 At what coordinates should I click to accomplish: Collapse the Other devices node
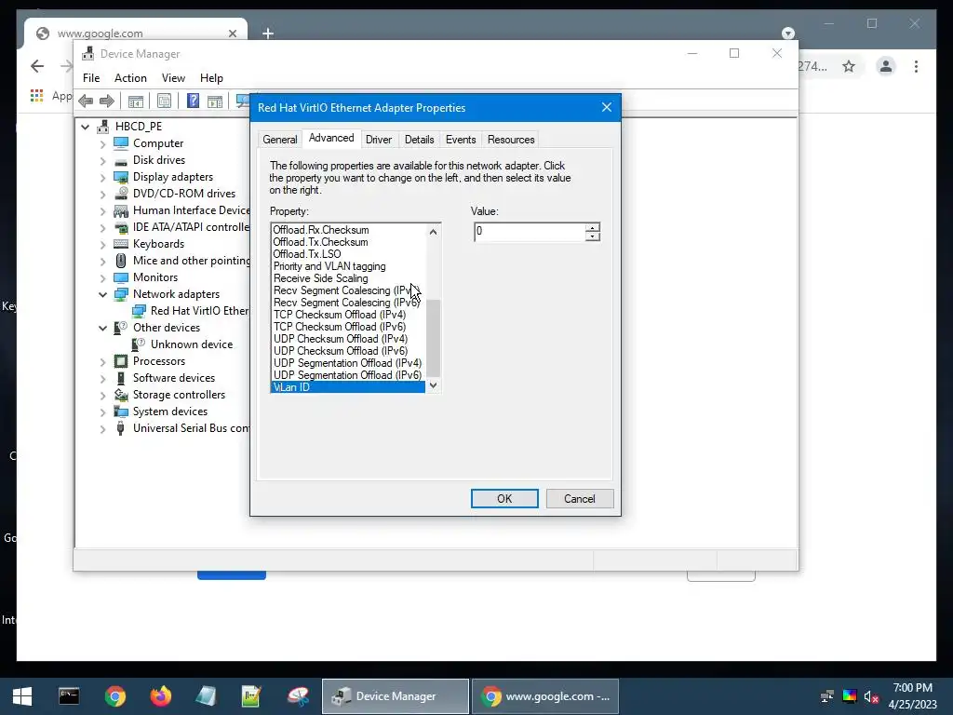pyautogui.click(x=102, y=328)
